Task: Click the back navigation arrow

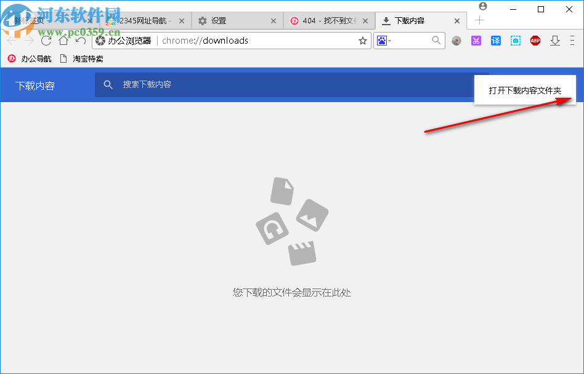Action: 10,41
